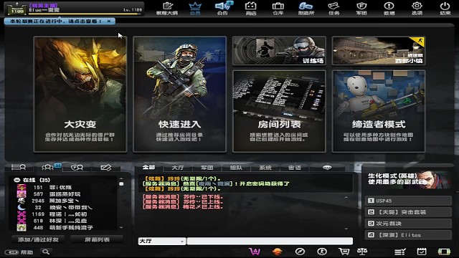Click the green ticket icon in bottom bar

[444, 252]
